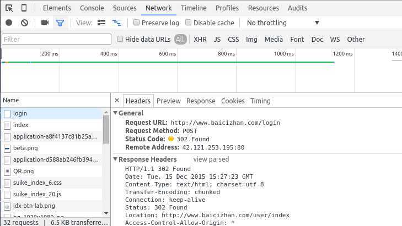Focus the Filter text field
The width and height of the screenshot is (402, 226).
click(x=56, y=40)
